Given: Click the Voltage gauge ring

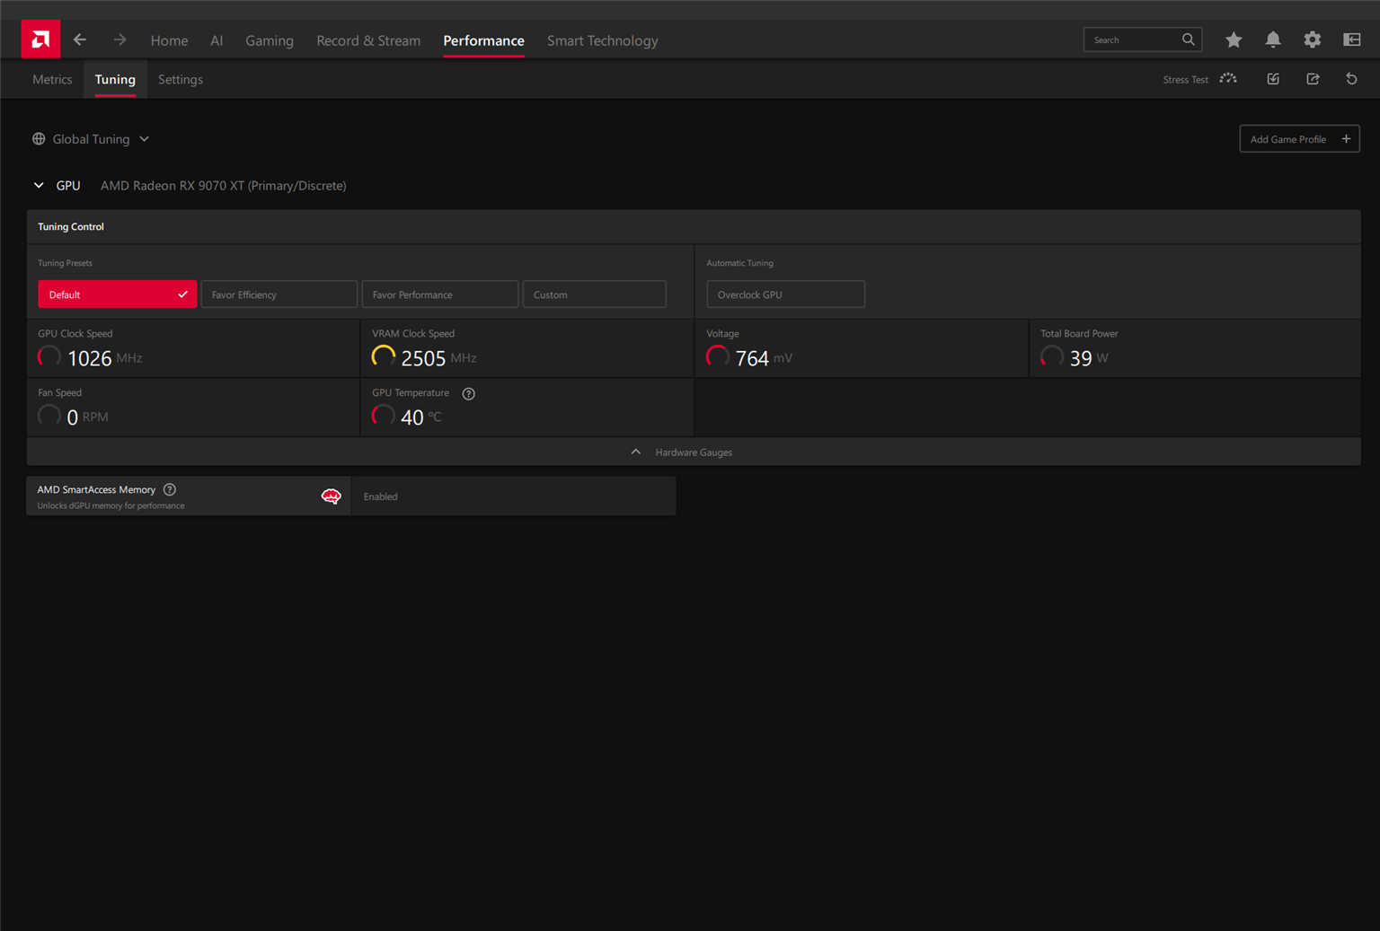Looking at the screenshot, I should [718, 357].
